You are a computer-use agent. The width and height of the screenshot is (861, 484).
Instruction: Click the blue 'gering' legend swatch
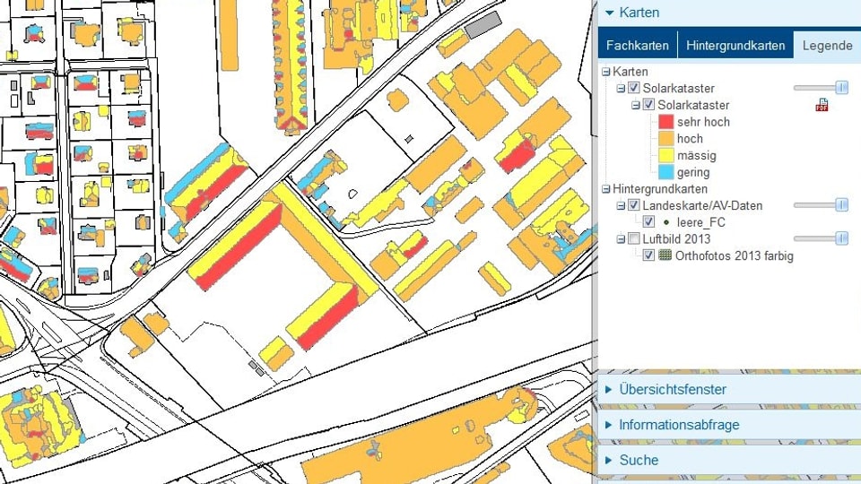665,172
